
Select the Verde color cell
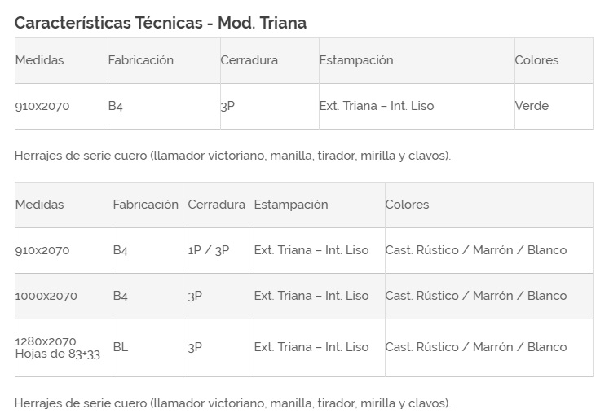554,107
